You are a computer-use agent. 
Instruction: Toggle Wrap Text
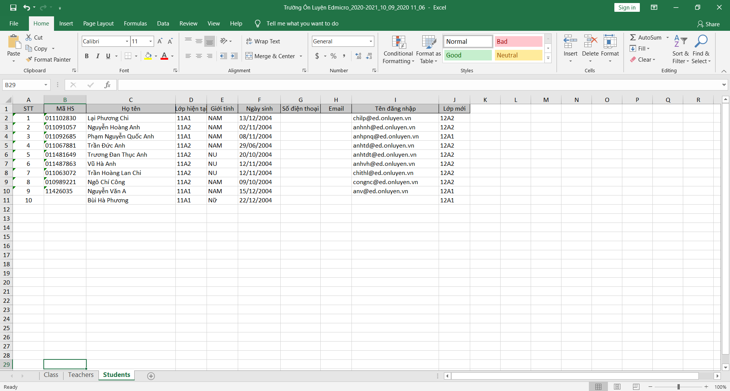click(x=263, y=41)
